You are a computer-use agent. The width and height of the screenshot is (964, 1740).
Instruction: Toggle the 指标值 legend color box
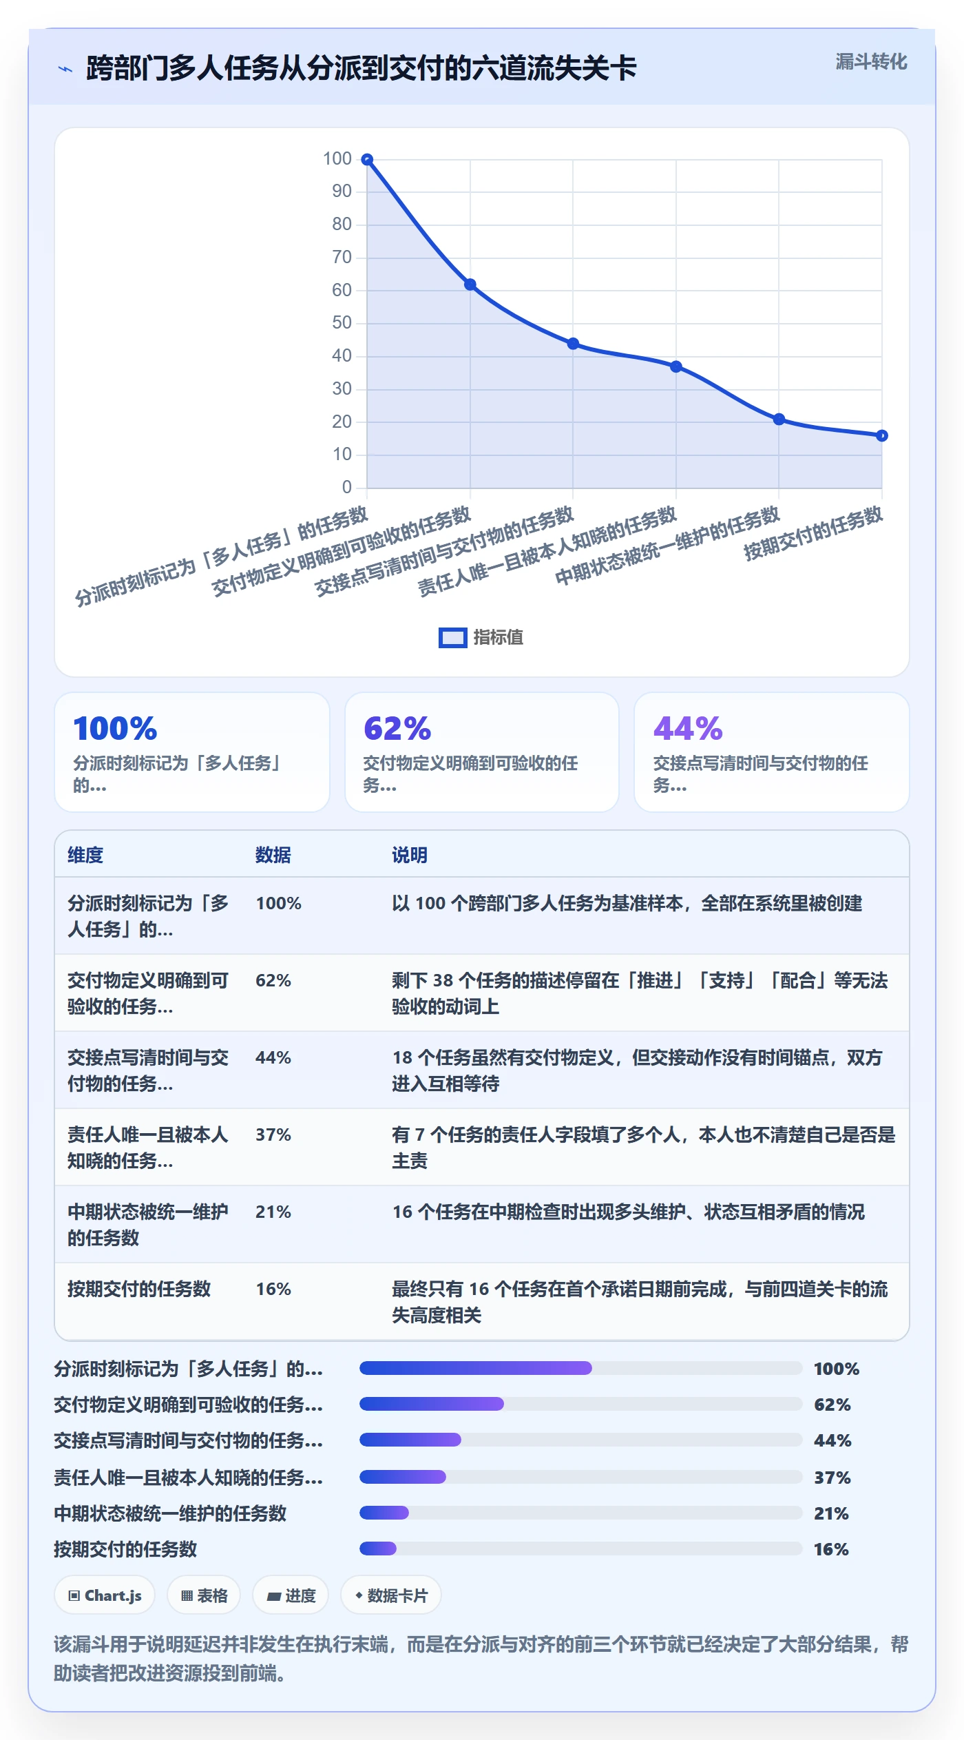pos(452,638)
